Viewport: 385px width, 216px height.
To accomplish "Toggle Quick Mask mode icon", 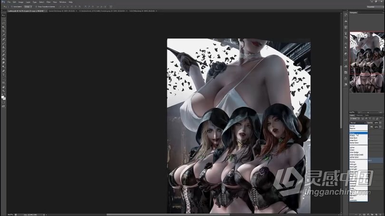I will click(3, 103).
